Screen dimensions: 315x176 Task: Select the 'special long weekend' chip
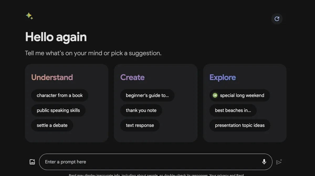click(239, 95)
